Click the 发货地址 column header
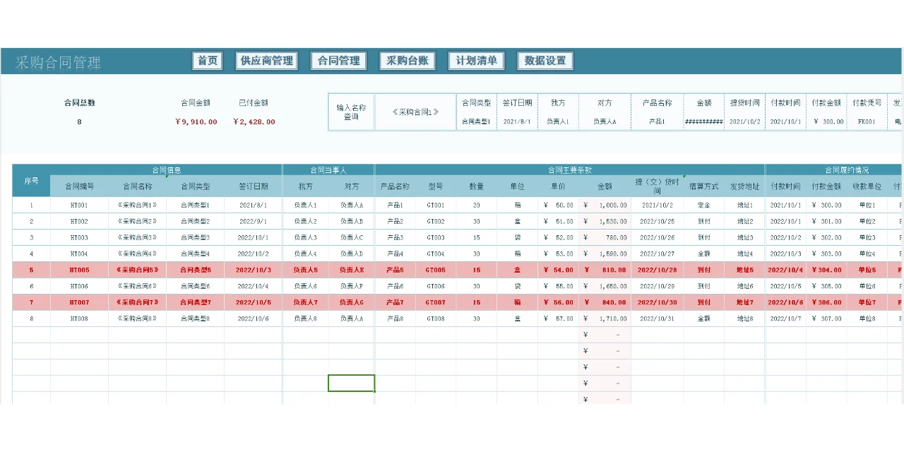The width and height of the screenshot is (904, 452). 744,186
